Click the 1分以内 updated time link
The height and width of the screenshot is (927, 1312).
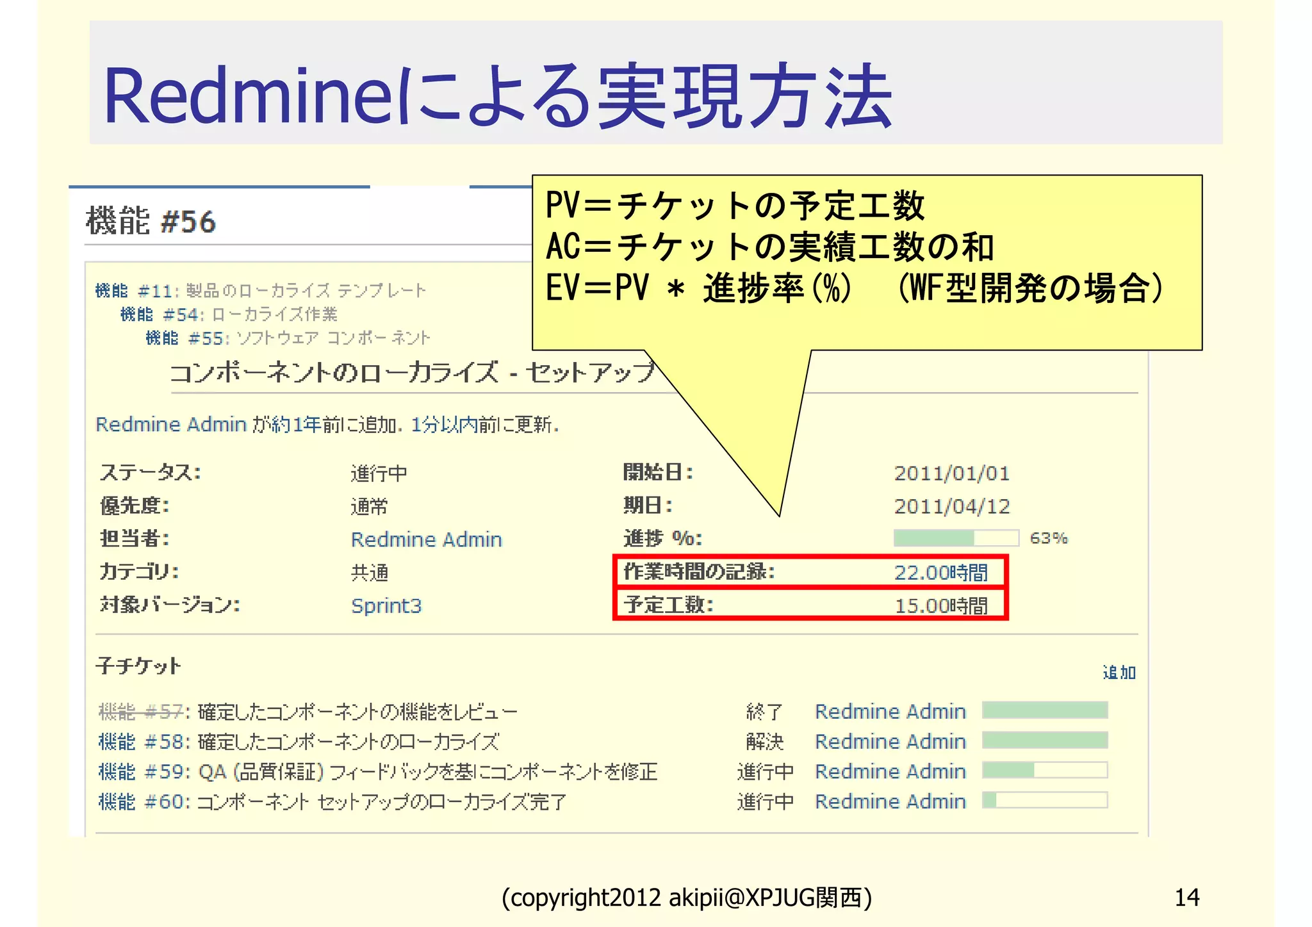point(444,425)
